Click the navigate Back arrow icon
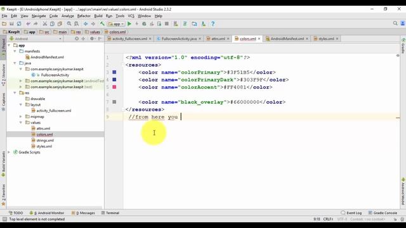 pos(86,24)
